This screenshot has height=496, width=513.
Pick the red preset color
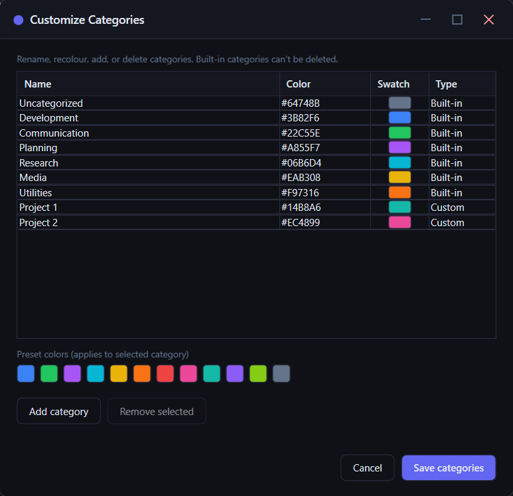[x=165, y=374]
